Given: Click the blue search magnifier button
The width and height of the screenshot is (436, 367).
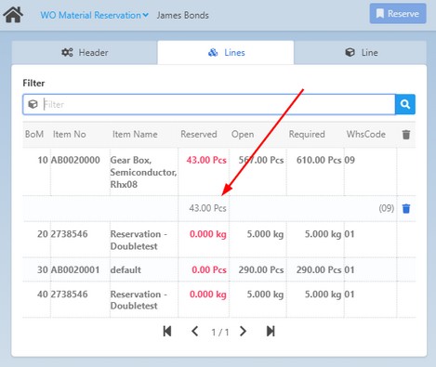Looking at the screenshot, I should 405,104.
